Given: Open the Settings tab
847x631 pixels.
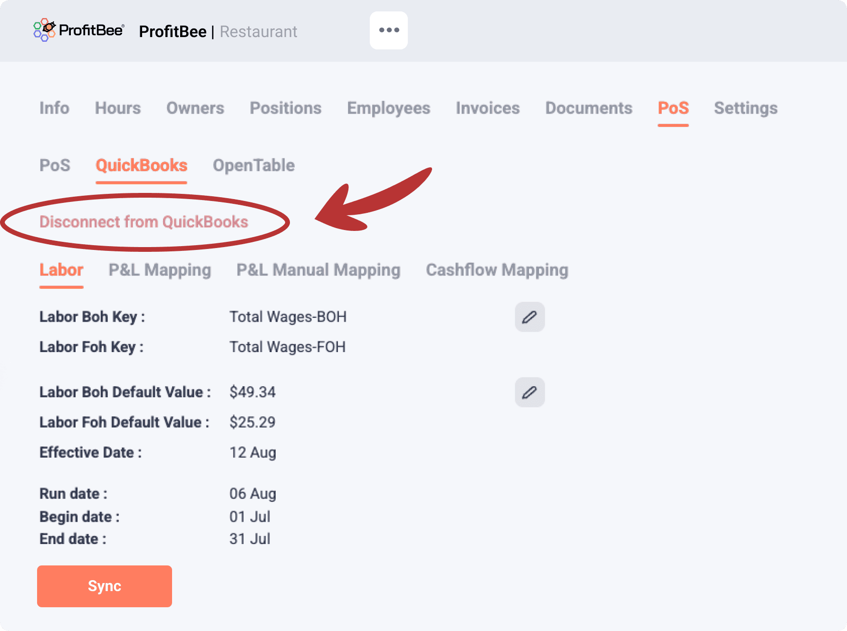Looking at the screenshot, I should coord(745,108).
